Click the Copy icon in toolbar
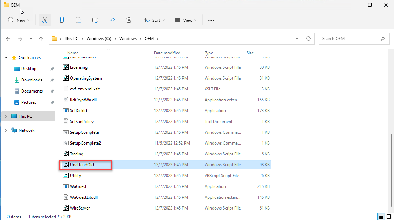The height and width of the screenshot is (220, 394). pyautogui.click(x=62, y=20)
